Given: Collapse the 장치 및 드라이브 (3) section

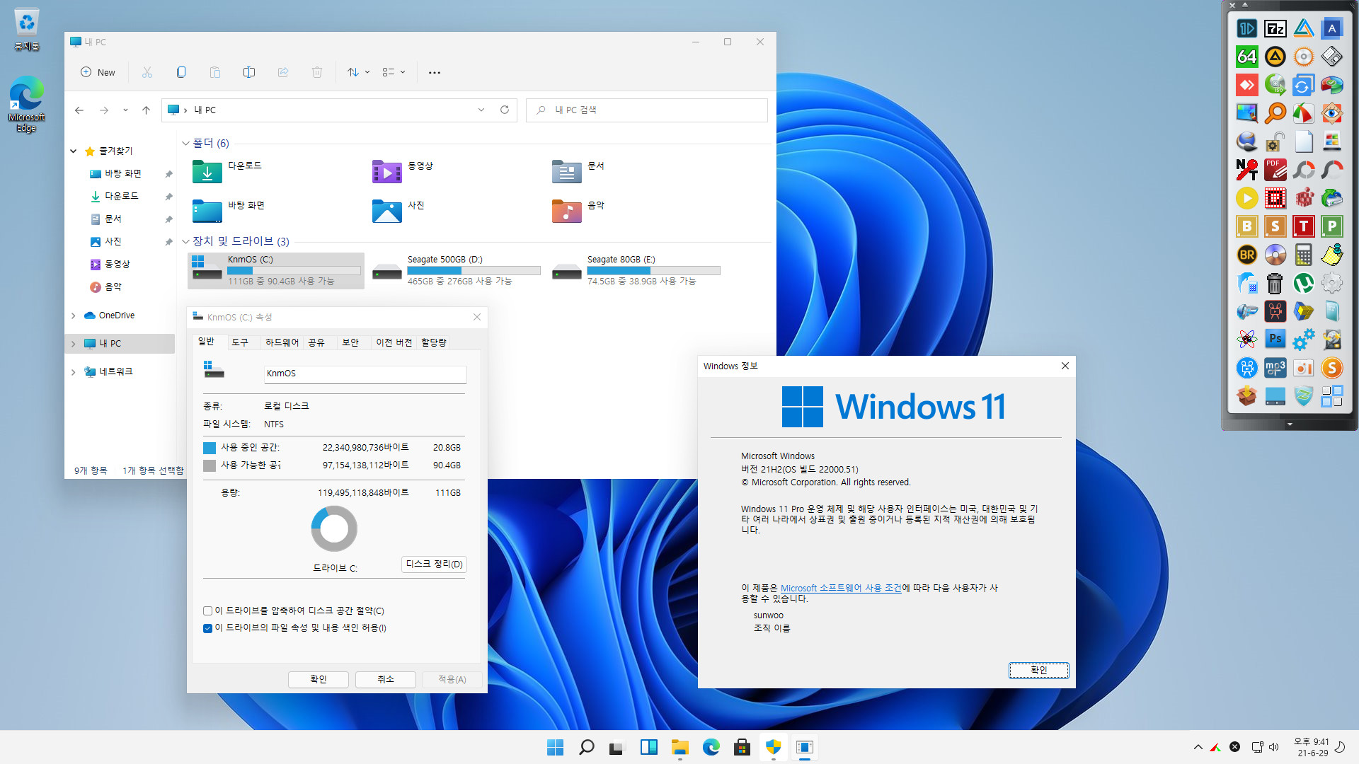Looking at the screenshot, I should click(x=185, y=242).
